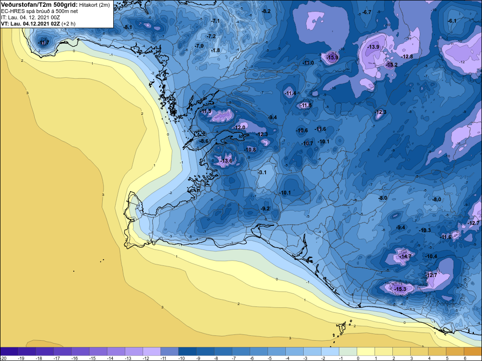Click the dark indigo swatch above legend label -20

point(9,351)
